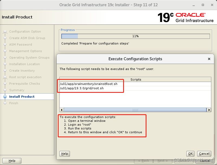
Task: Confirm script execution with OK
Action: tap(190, 154)
